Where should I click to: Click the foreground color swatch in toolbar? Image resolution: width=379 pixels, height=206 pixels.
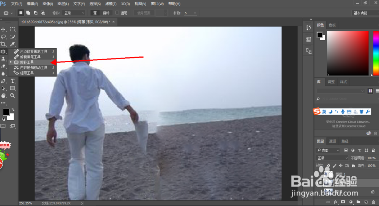6,112
